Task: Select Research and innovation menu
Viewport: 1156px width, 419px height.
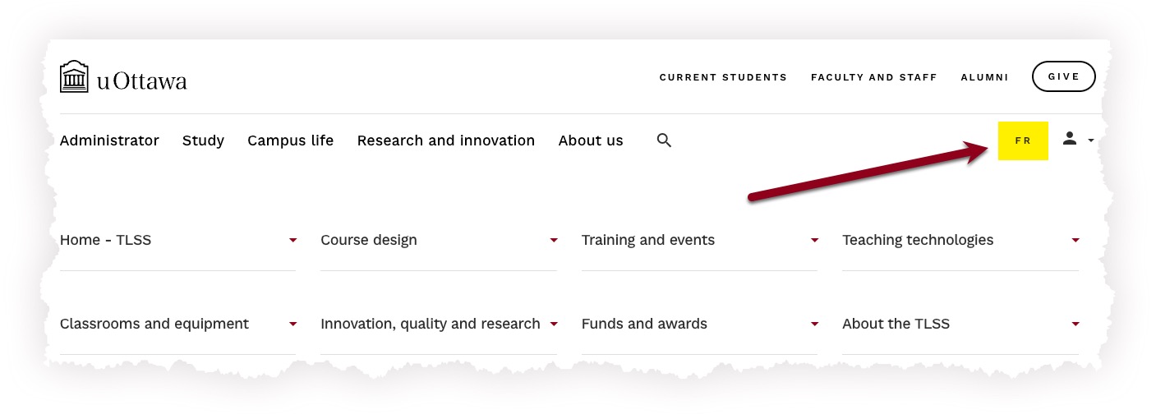Action: [x=445, y=140]
